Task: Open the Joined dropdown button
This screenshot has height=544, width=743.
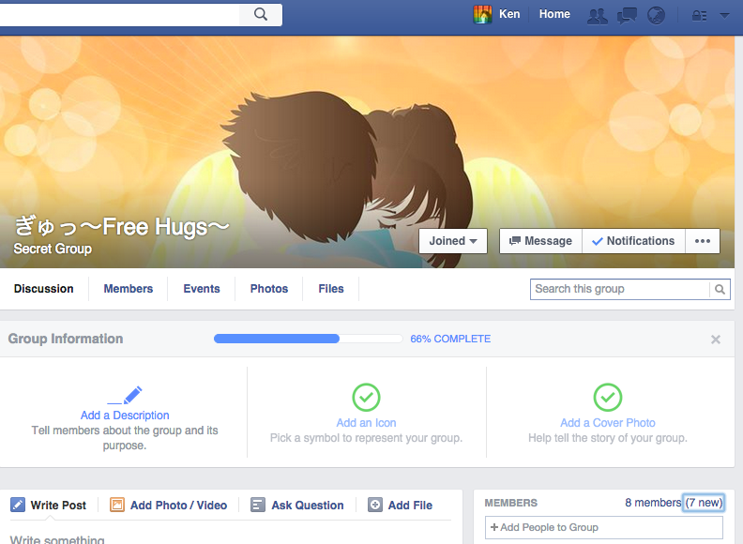Action: click(453, 241)
